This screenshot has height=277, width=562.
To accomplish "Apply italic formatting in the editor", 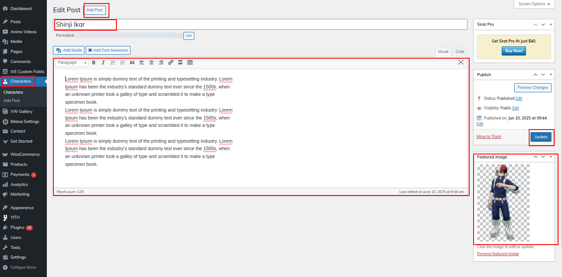I will (103, 63).
